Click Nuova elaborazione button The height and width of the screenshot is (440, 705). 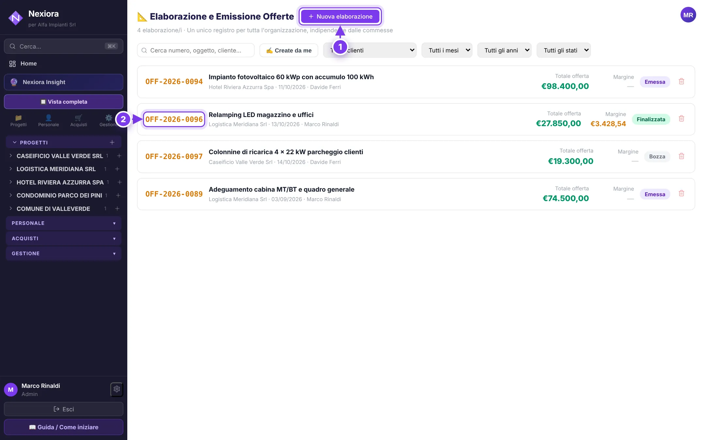click(x=340, y=16)
